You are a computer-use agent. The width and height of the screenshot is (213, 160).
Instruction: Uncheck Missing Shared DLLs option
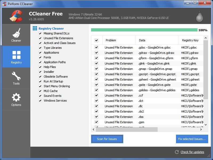click(x=40, y=33)
